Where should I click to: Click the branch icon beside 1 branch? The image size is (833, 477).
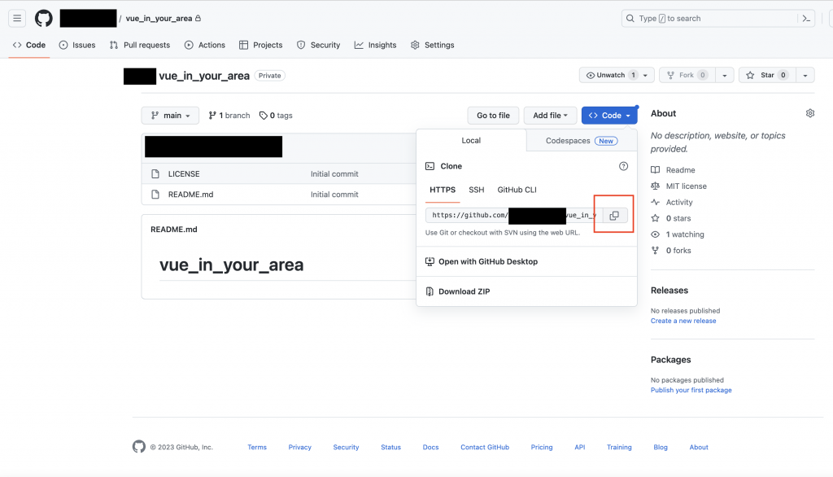pos(212,116)
